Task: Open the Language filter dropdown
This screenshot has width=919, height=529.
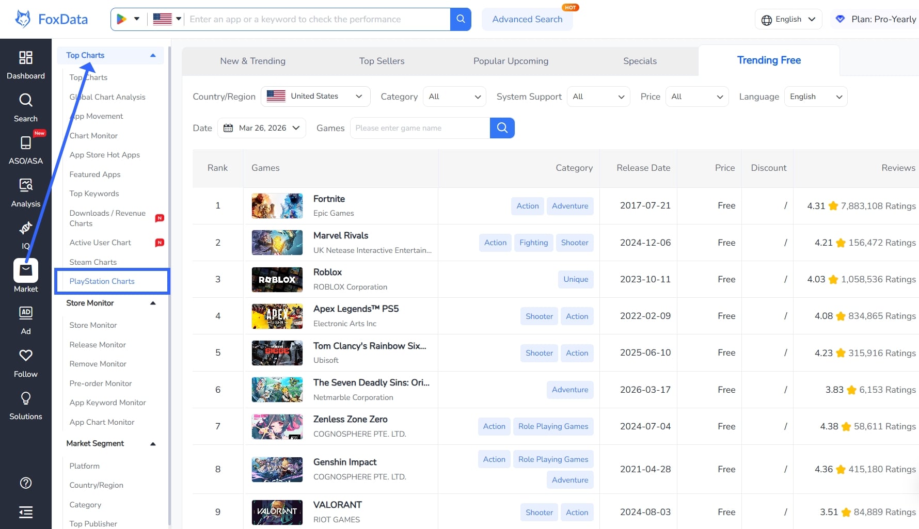Action: [815, 96]
